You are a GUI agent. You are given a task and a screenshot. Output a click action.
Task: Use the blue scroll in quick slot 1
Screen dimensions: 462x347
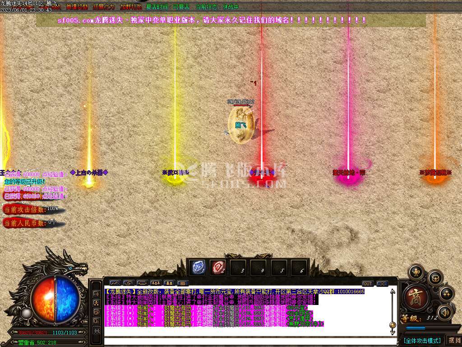pos(197,267)
